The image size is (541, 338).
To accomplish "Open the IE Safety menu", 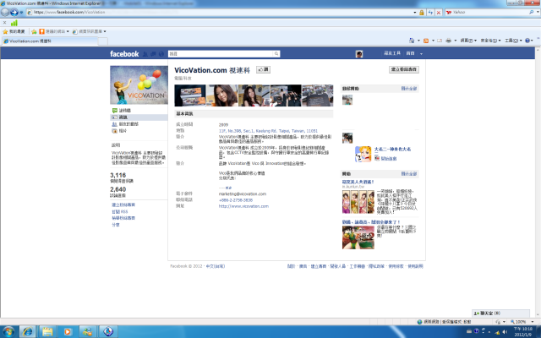I will click(x=490, y=41).
